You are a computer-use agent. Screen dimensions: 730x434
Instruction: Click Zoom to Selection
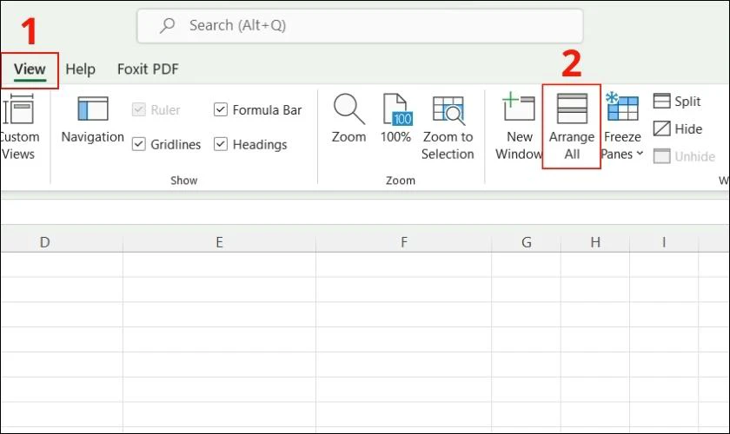coord(448,128)
